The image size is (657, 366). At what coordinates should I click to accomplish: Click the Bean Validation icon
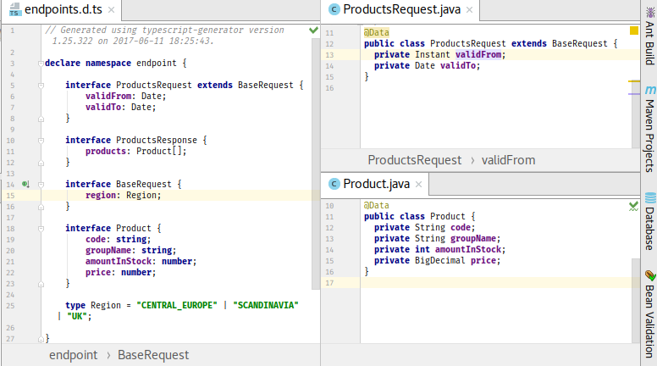(650, 275)
